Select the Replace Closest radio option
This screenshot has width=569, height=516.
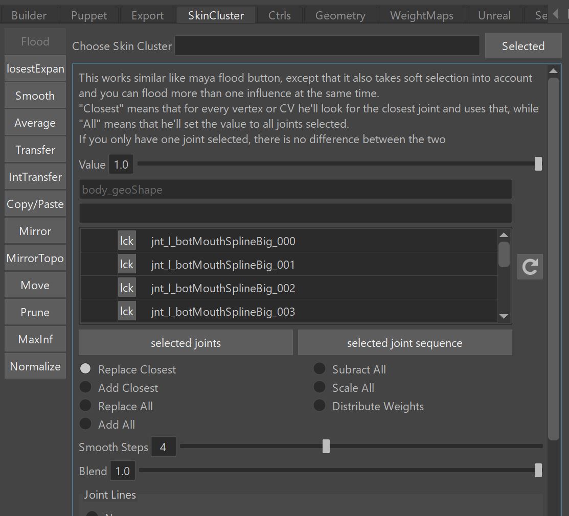pyautogui.click(x=85, y=368)
